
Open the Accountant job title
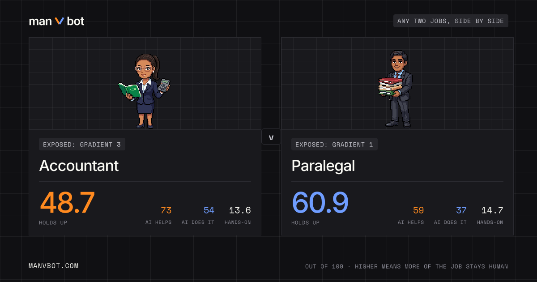pyautogui.click(x=79, y=166)
